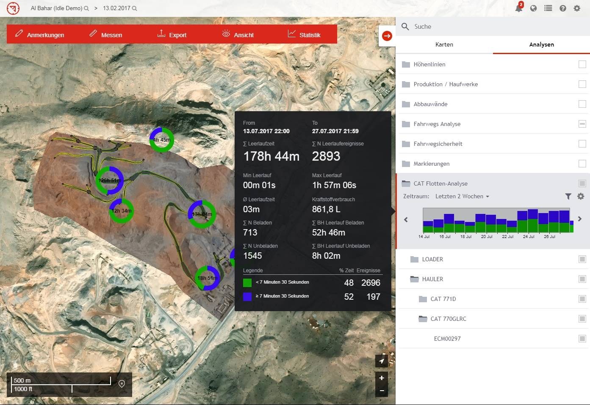The image size is (590, 405).
Task: Click the globe icon in top bar
Action: (x=533, y=8)
